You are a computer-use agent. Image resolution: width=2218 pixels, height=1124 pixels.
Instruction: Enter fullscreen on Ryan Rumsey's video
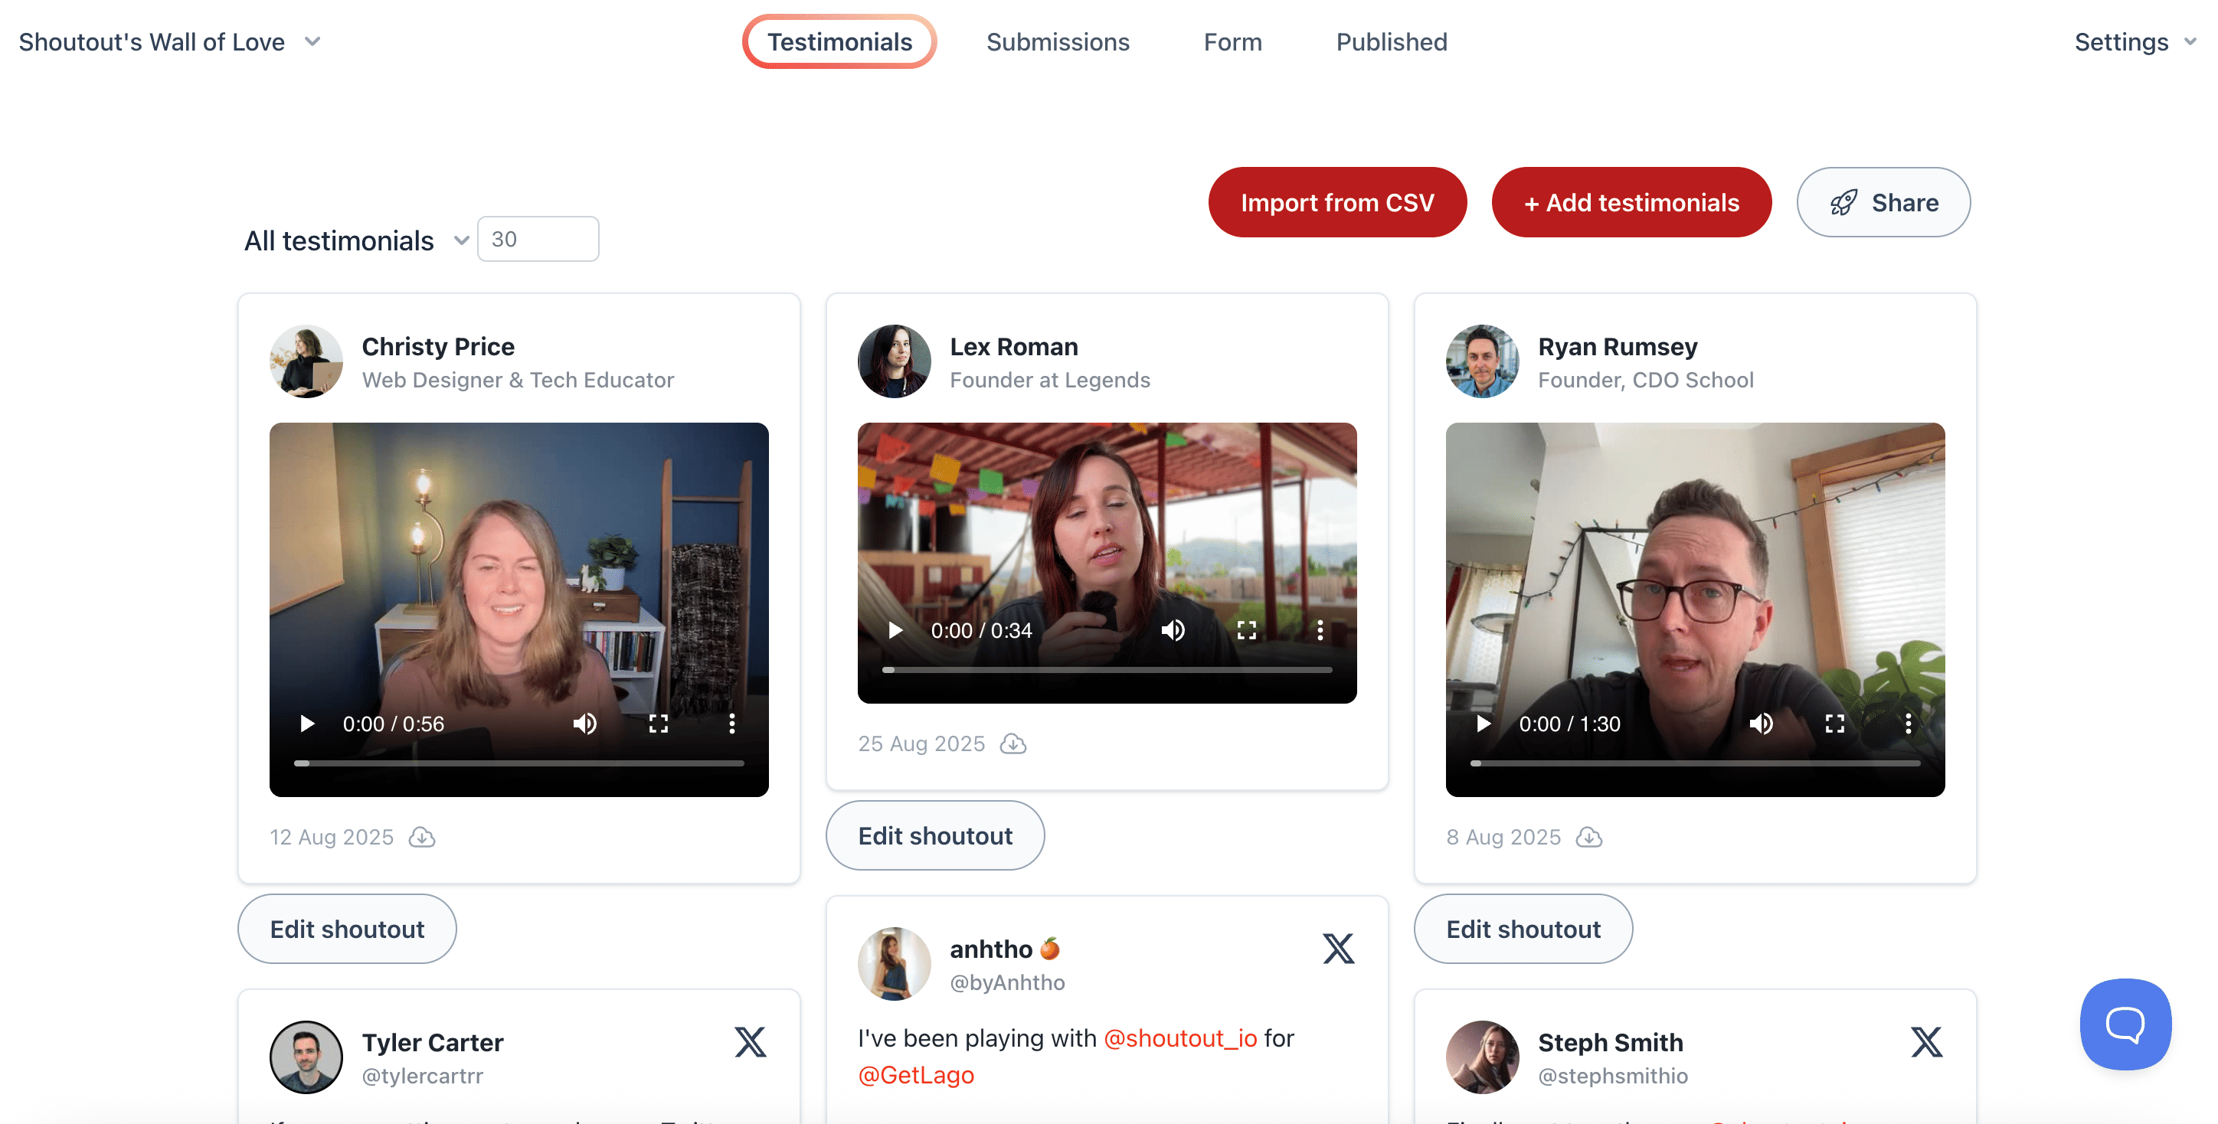[1834, 723]
